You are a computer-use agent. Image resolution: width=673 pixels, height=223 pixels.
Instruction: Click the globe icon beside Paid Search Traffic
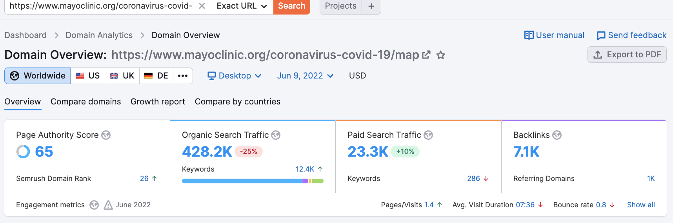[x=428, y=135]
